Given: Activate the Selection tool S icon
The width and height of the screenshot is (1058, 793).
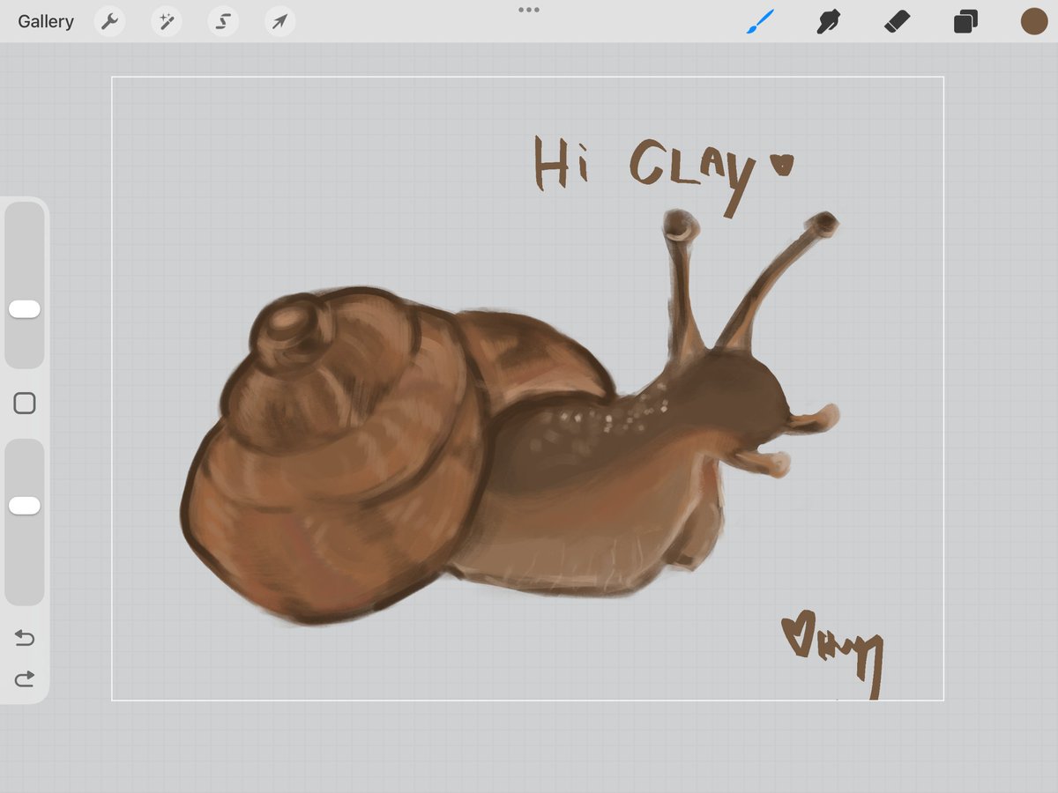Looking at the screenshot, I should 223,21.
